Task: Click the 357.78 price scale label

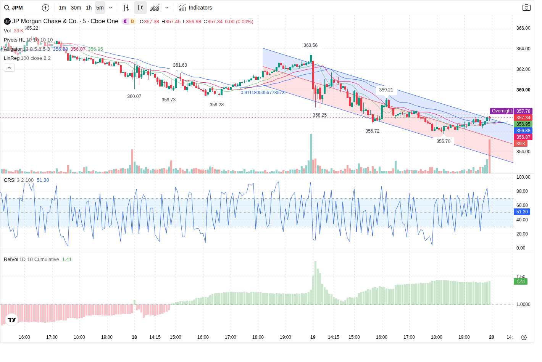Action: point(523,111)
